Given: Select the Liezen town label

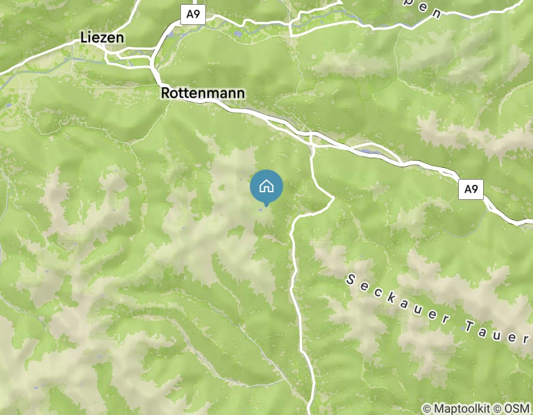Looking at the screenshot, I should (x=102, y=37).
